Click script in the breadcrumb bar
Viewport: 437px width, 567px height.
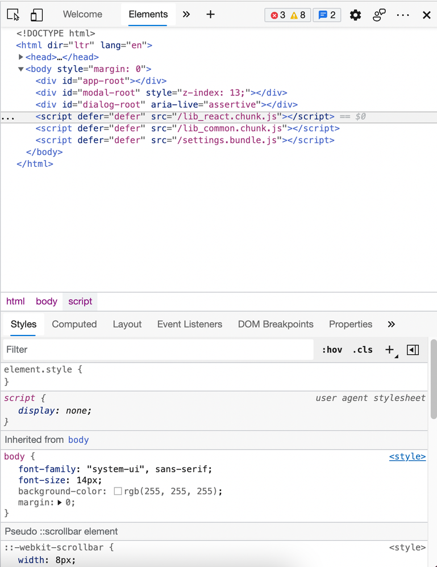80,301
